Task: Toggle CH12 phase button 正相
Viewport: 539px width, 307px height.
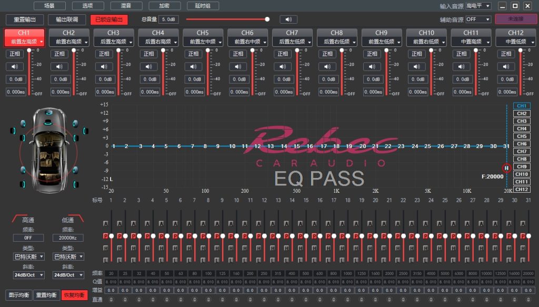Action: [506, 54]
